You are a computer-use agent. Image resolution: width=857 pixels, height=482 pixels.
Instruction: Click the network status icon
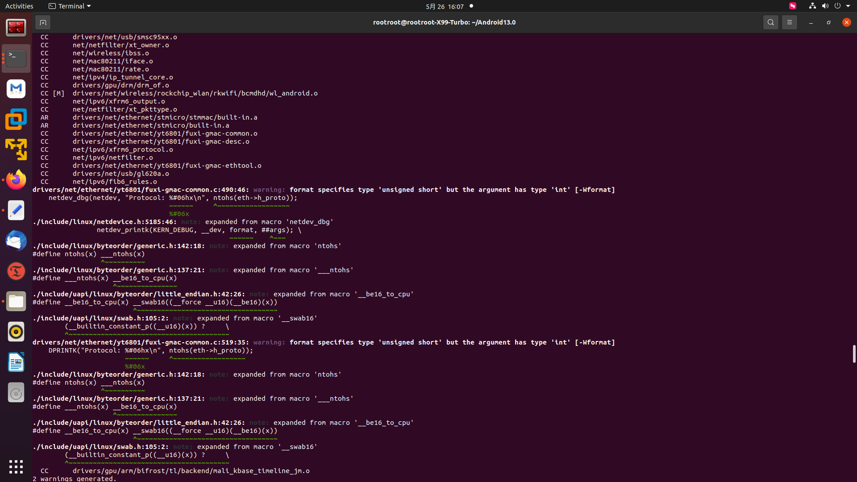[x=812, y=6]
